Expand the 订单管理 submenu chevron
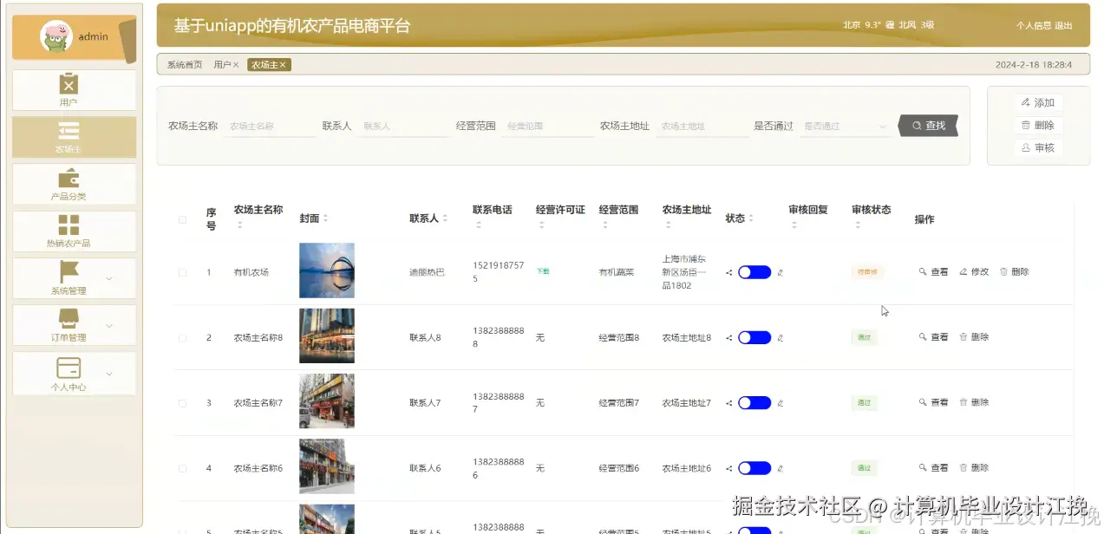 tap(109, 326)
